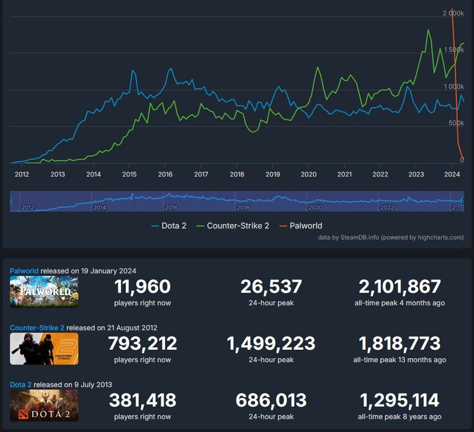Open the Palworld title link
474x432 pixels.
[24, 271]
